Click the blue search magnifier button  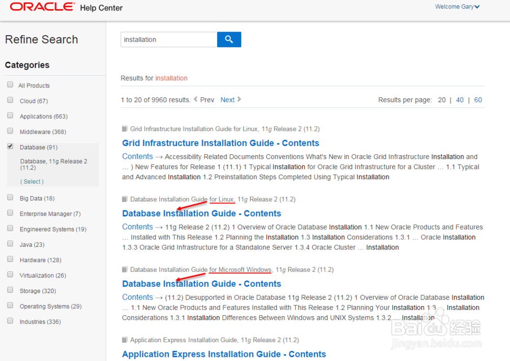click(229, 39)
